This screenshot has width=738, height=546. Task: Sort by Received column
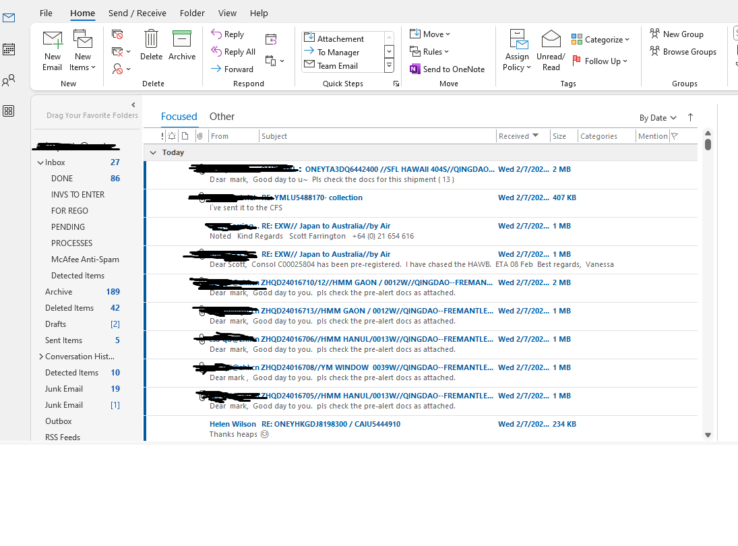point(518,136)
